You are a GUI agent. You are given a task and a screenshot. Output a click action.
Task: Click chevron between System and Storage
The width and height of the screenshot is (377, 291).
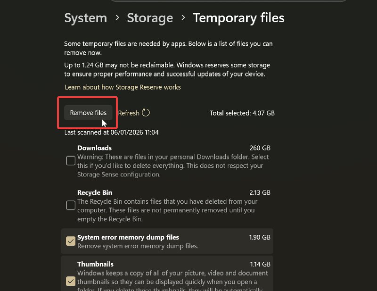pos(117,18)
